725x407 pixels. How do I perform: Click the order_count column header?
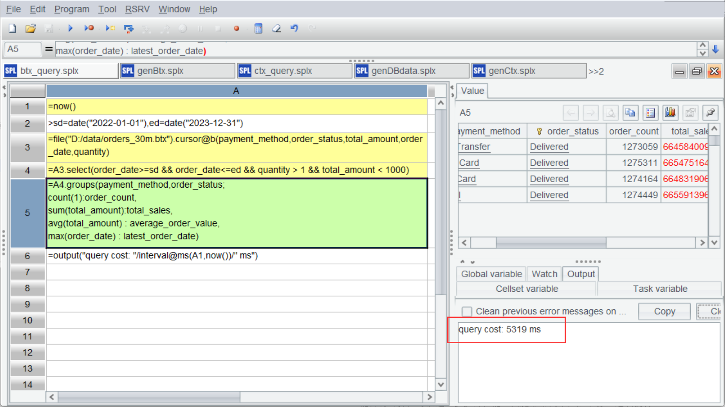[x=633, y=131]
